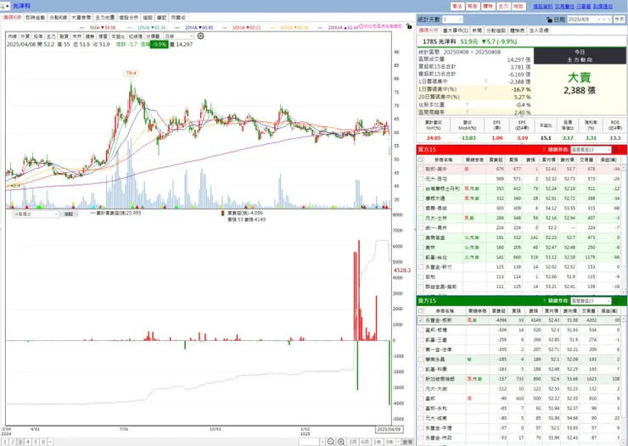Check the 美商高盛 buyer row checkbox
The height and width of the screenshot is (446, 628).
[420, 237]
